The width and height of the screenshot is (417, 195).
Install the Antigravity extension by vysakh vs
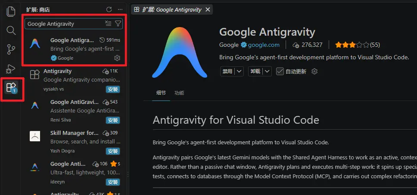(113, 89)
